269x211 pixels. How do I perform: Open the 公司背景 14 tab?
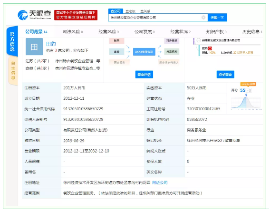tap(36, 32)
